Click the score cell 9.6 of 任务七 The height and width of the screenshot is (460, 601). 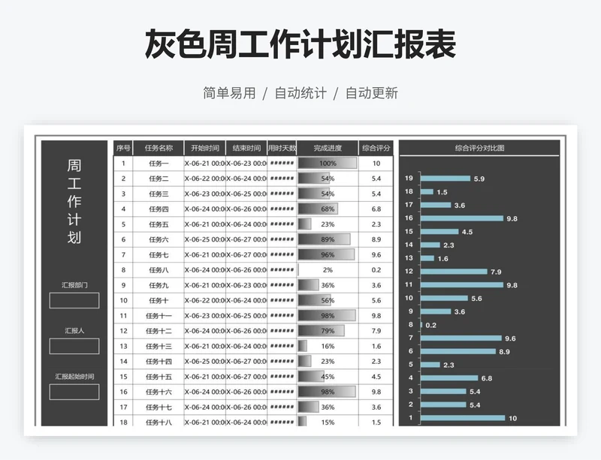376,254
